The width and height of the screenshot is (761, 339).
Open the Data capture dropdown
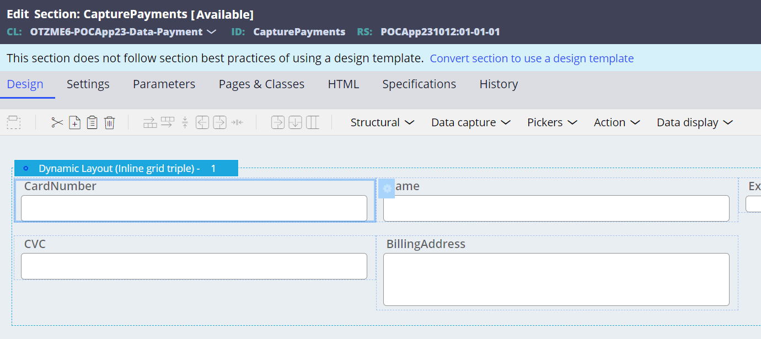click(471, 122)
